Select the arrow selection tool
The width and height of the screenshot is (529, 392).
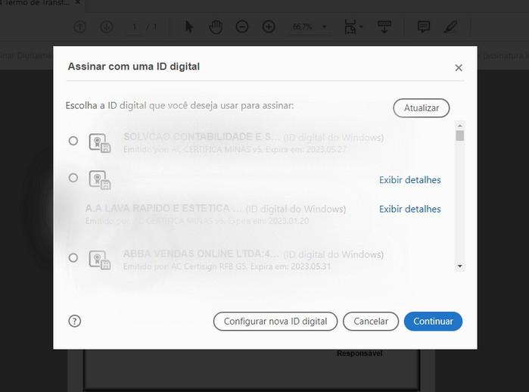(189, 27)
